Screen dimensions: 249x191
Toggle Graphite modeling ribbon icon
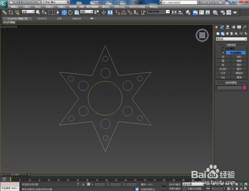[195, 12]
